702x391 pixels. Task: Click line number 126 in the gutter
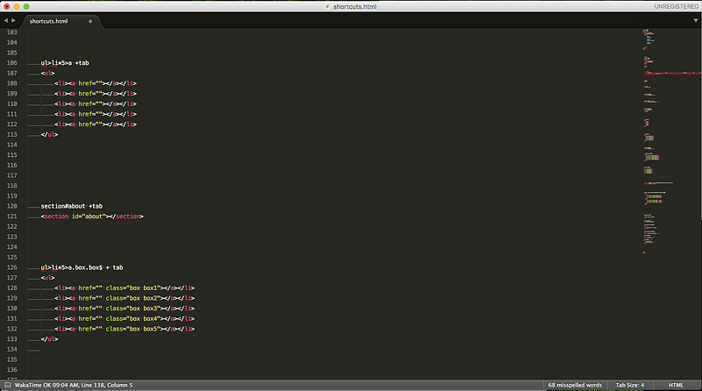tap(12, 267)
